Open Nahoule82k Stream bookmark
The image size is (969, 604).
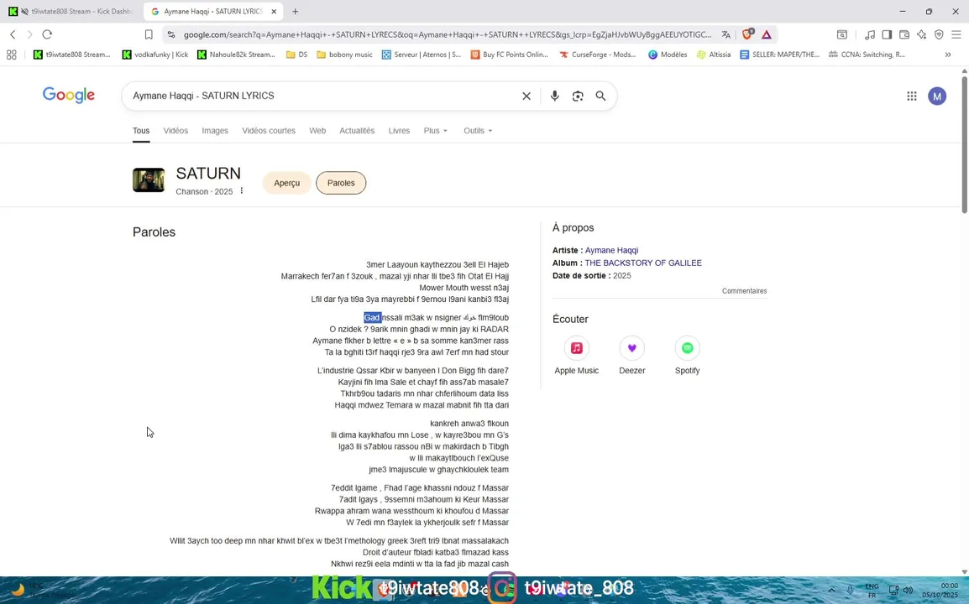tap(236, 55)
